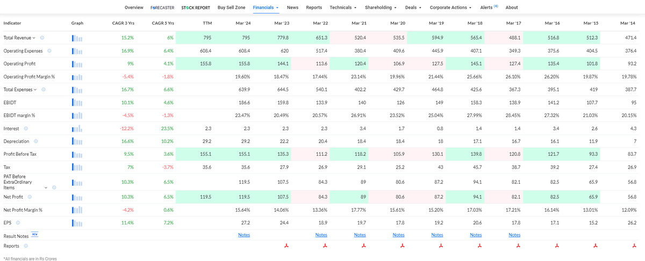645x261 pixels.
Task: Open the Mar '20 result Notes link
Action: click(399, 235)
